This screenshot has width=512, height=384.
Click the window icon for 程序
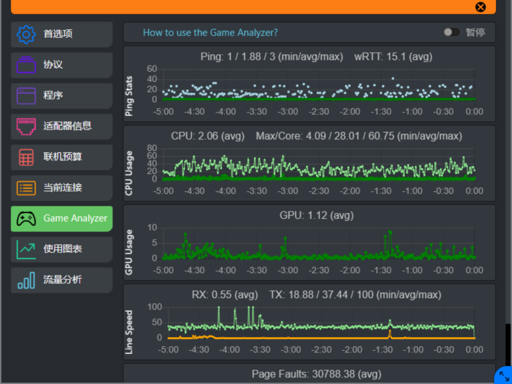pos(26,96)
